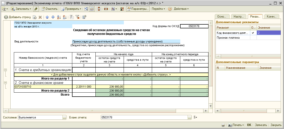
Task: Click the Добавить строку button
Action: [x=17, y=17]
